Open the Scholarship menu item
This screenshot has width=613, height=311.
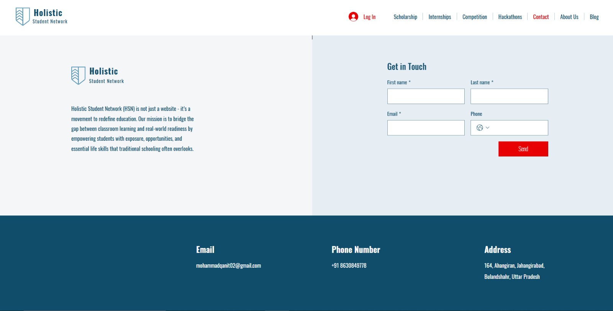405,17
